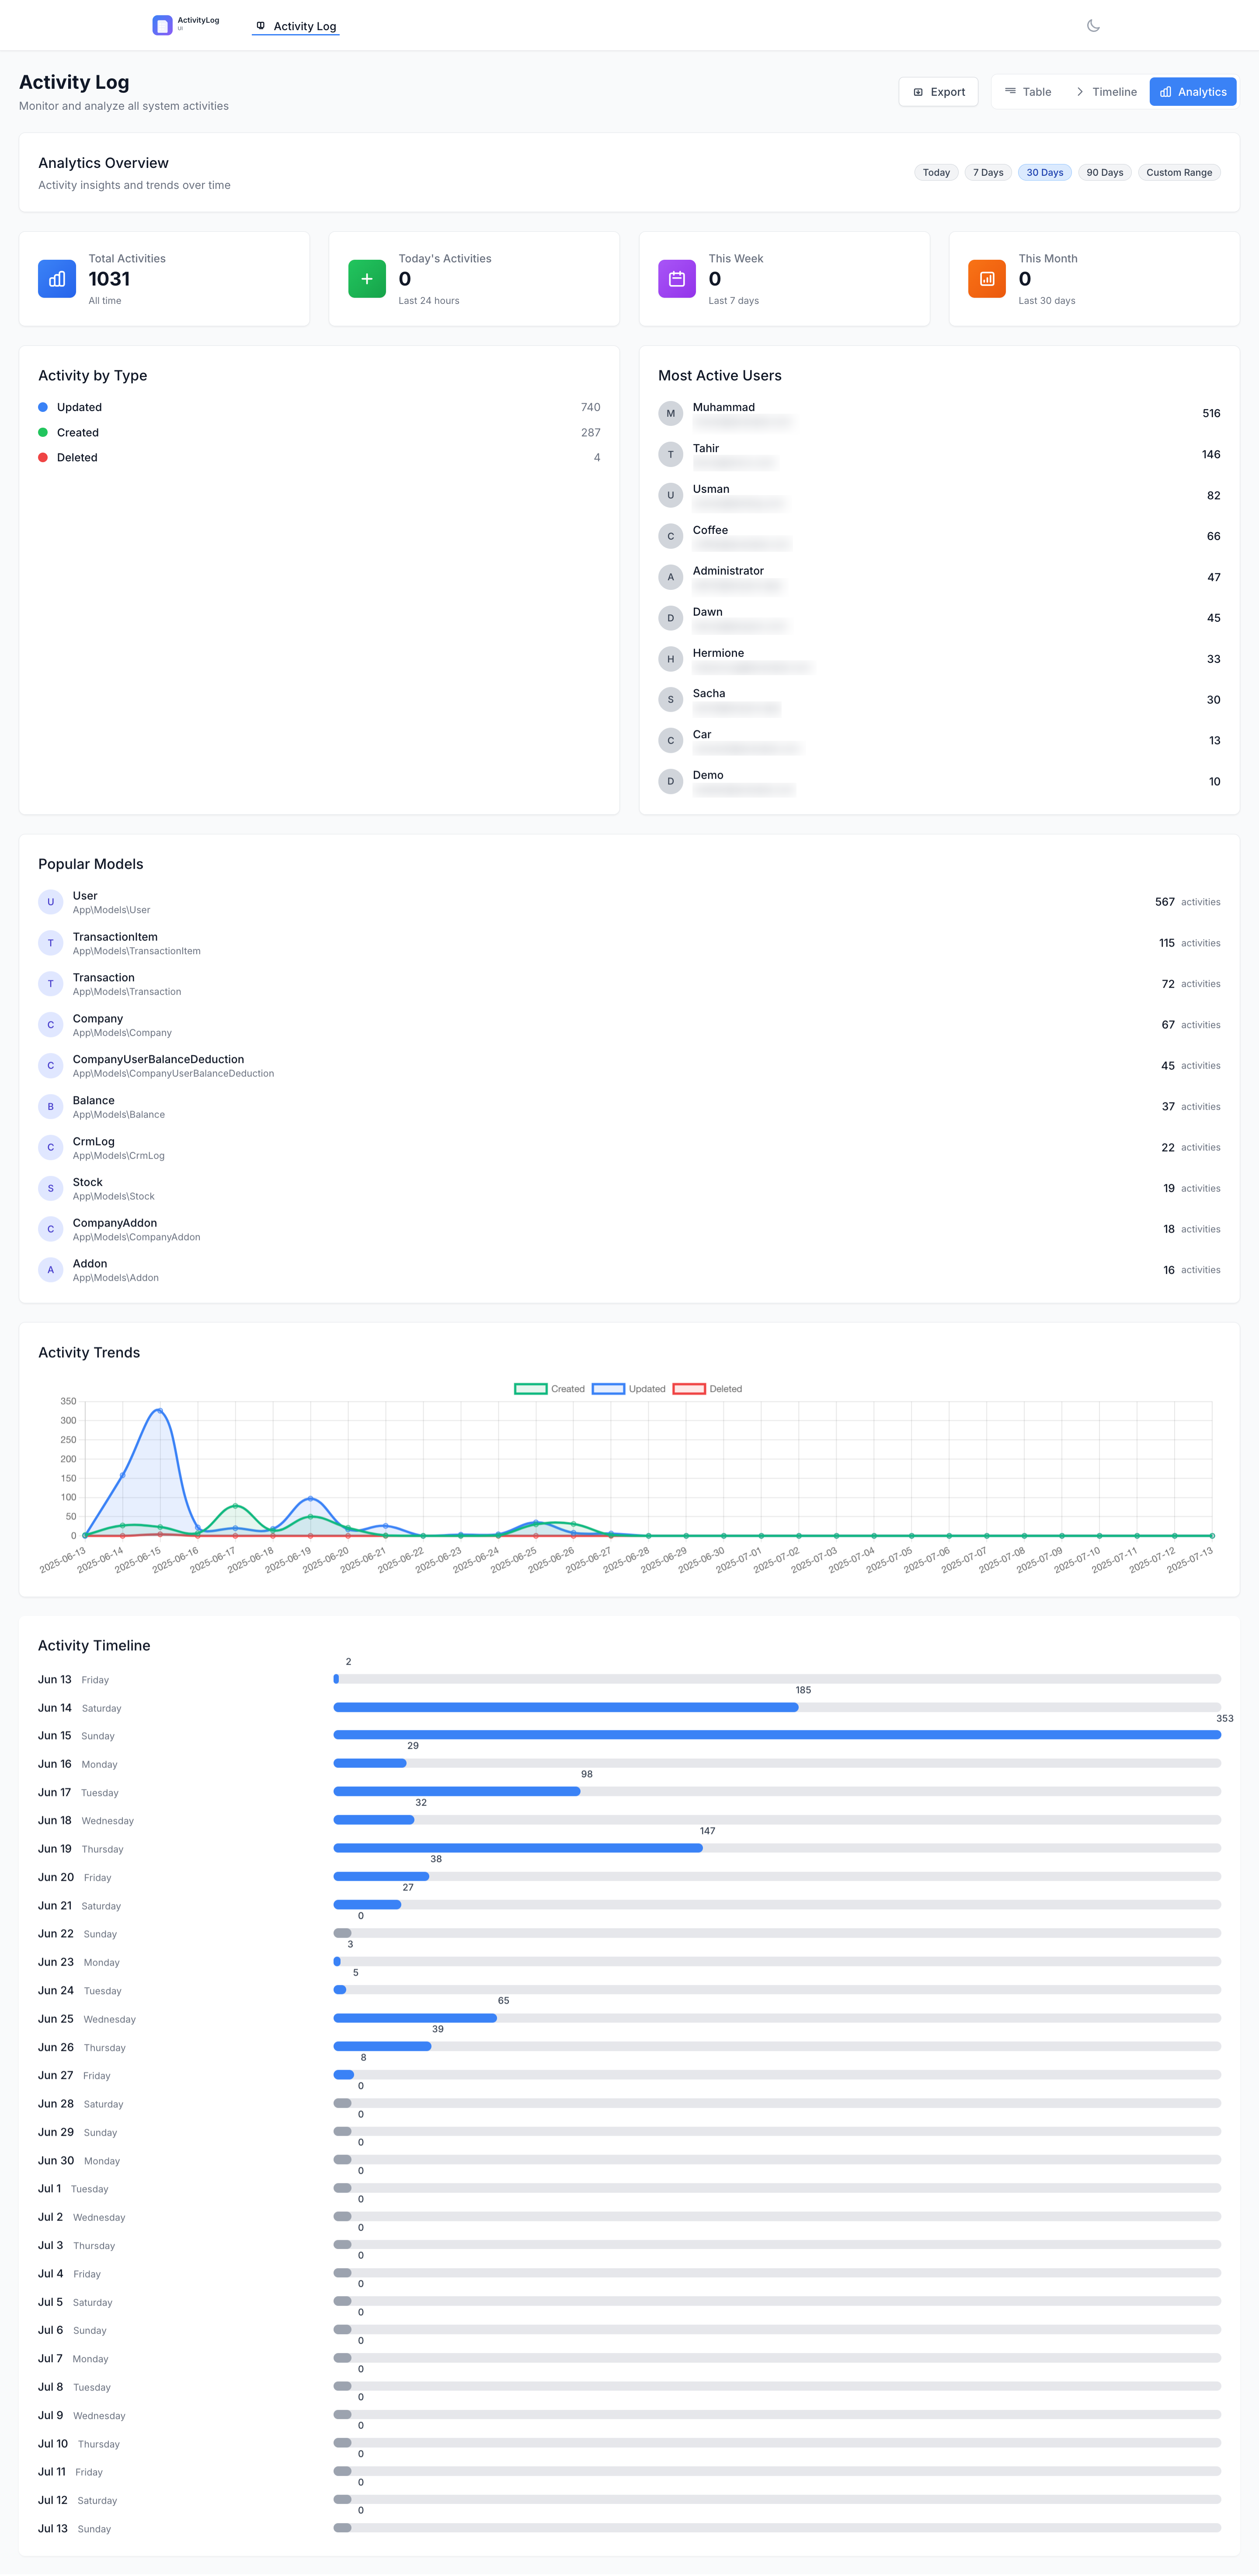1259x2576 pixels.
Task: Click the Today's Activities green plus icon
Action: pyautogui.click(x=367, y=279)
